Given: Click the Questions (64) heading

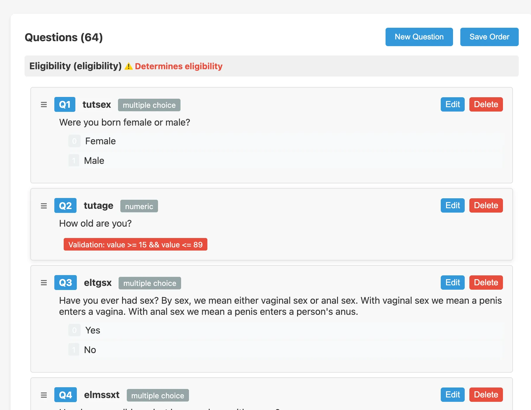Looking at the screenshot, I should 64,37.
